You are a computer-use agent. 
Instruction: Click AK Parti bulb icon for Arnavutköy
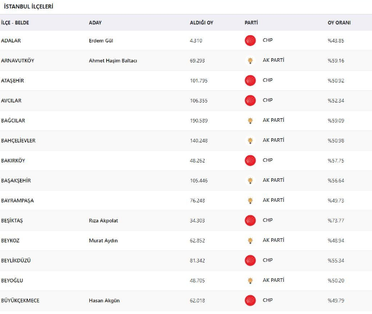250,61
